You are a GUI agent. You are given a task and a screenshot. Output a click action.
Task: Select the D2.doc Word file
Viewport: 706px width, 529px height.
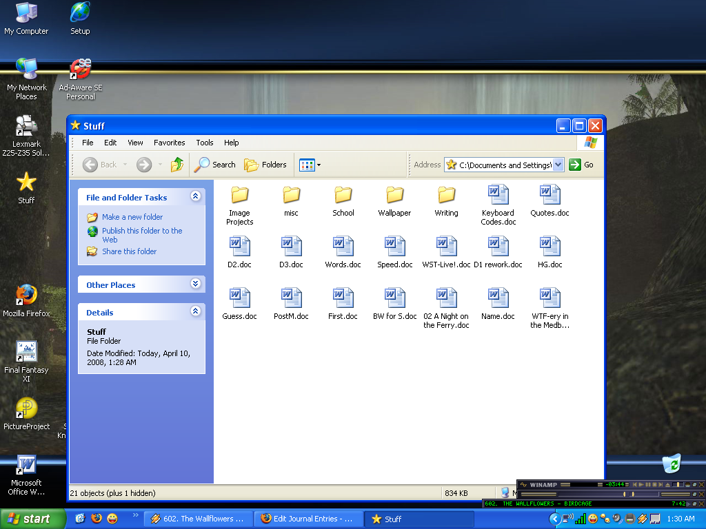tap(239, 252)
